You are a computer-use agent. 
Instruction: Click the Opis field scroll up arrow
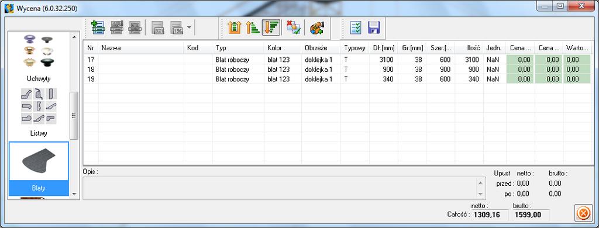point(480,183)
